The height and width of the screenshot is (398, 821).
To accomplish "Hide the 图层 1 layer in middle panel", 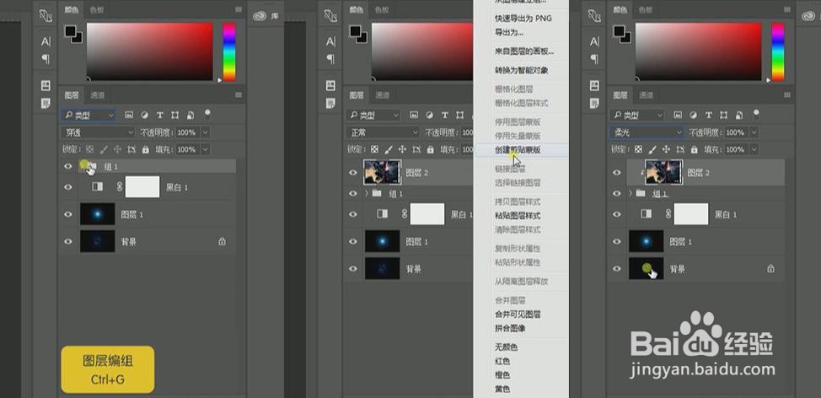I will tap(353, 241).
